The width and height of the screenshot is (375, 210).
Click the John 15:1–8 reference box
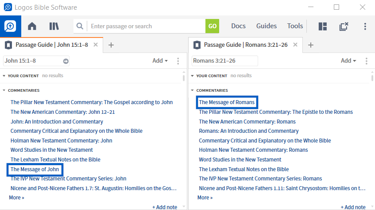36,61
